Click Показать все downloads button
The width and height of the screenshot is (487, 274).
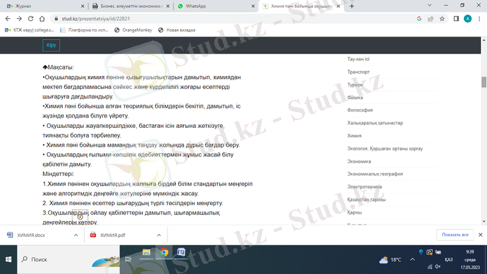coord(455,234)
